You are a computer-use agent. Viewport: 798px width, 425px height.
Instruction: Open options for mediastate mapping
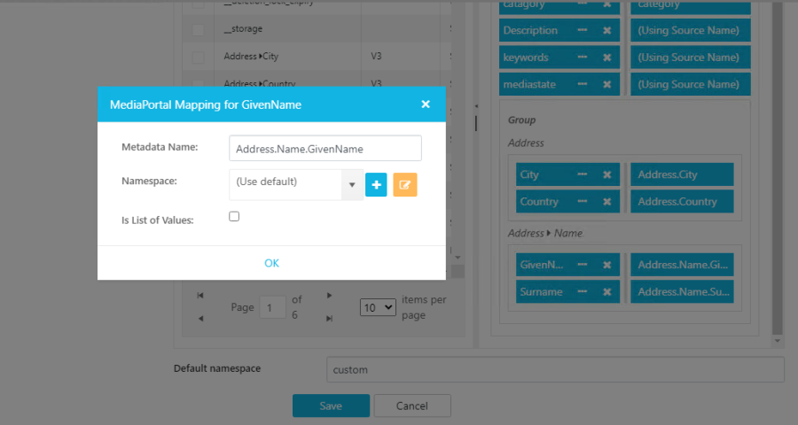click(583, 84)
